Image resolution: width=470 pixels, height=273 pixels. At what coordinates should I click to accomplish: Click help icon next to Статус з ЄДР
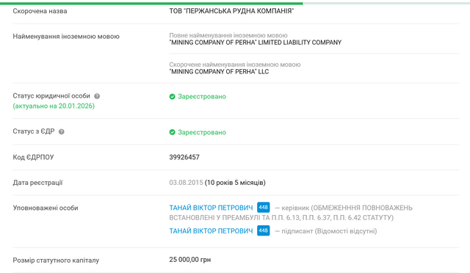pyautogui.click(x=62, y=132)
